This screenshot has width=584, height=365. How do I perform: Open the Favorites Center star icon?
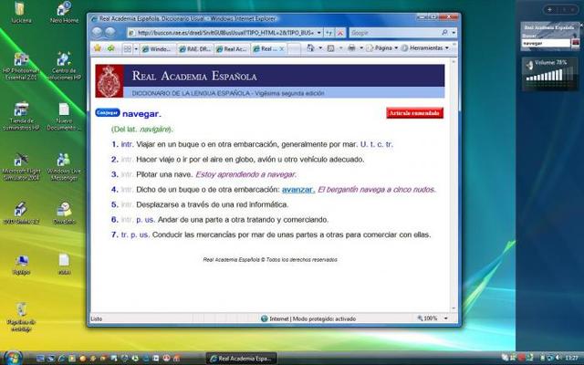click(98, 48)
